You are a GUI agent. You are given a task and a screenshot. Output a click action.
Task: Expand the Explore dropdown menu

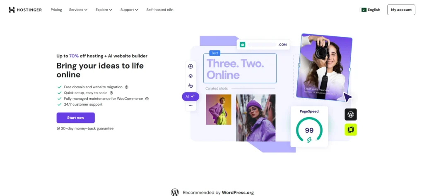click(104, 10)
